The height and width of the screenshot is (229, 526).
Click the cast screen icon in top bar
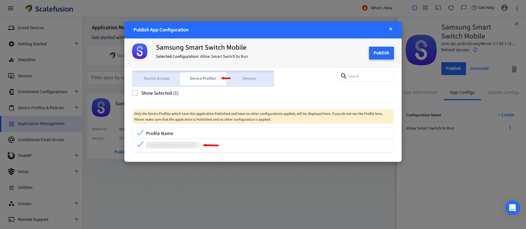coord(438,8)
